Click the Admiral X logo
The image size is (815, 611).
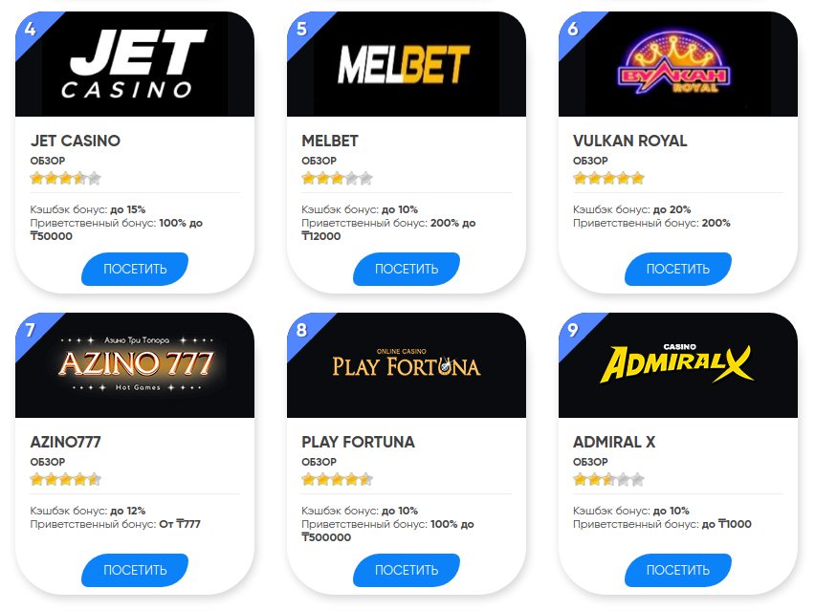click(x=678, y=365)
